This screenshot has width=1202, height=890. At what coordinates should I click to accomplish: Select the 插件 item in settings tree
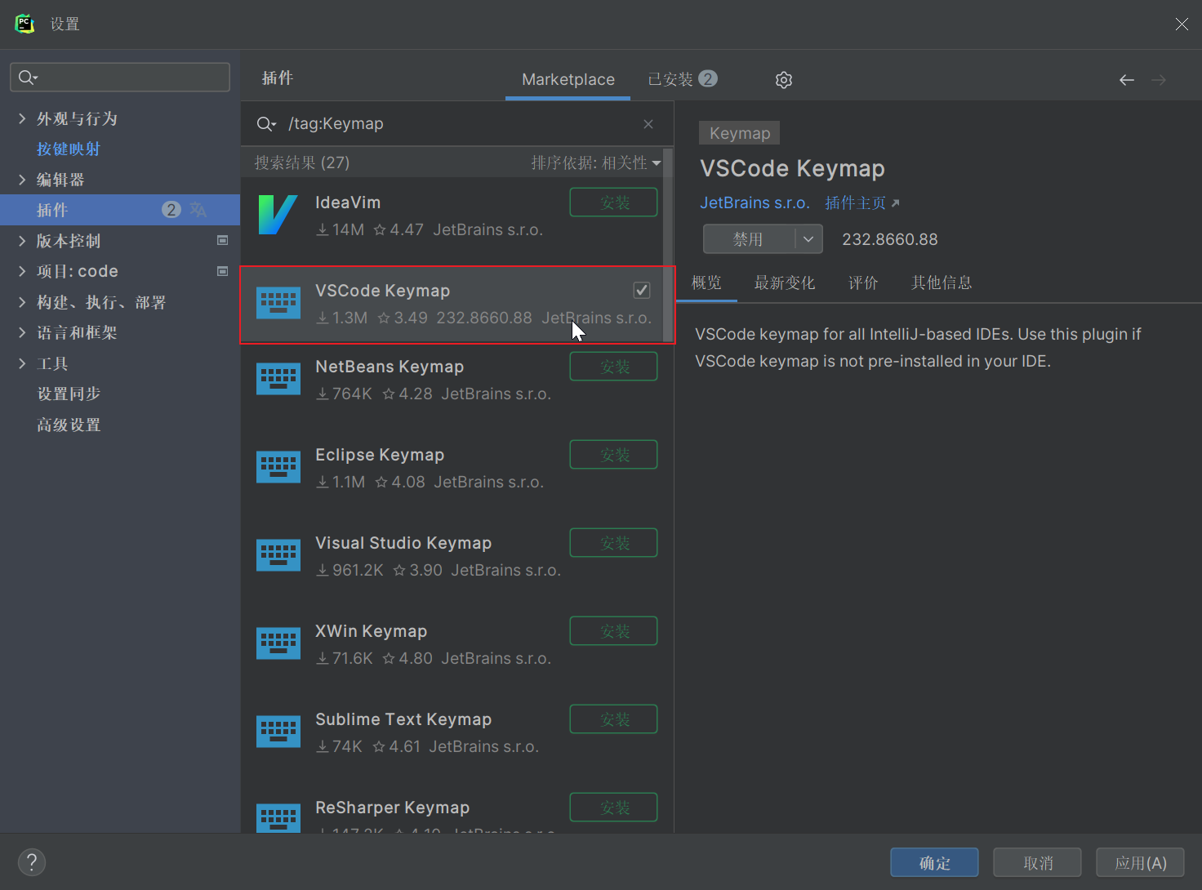click(x=120, y=210)
